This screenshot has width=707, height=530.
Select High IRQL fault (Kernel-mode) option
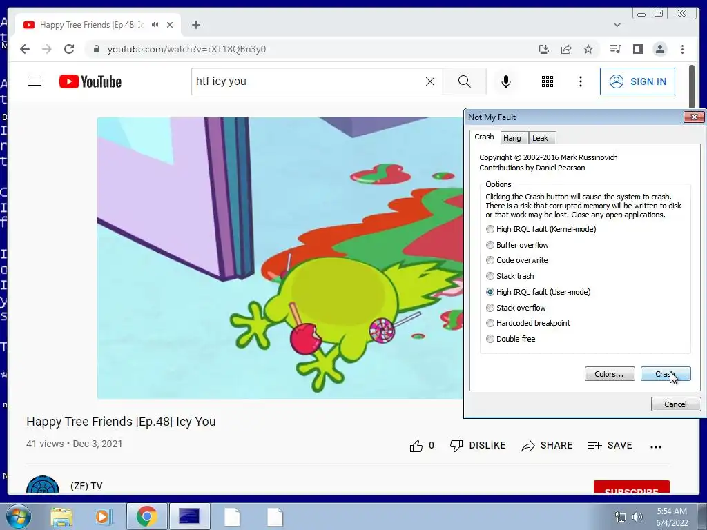[x=541, y=229]
